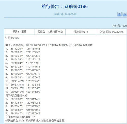
Task: Click coordinate 39°04'54"N 119°18'41"E
Action: pyautogui.click(x=25, y=59)
